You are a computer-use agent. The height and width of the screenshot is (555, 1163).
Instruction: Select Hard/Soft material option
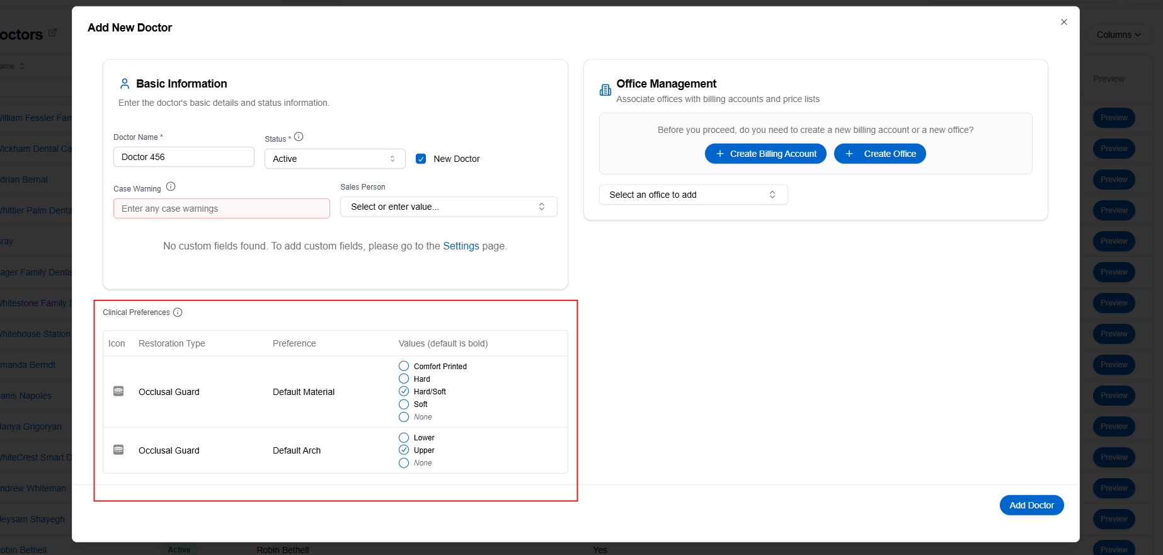[404, 391]
